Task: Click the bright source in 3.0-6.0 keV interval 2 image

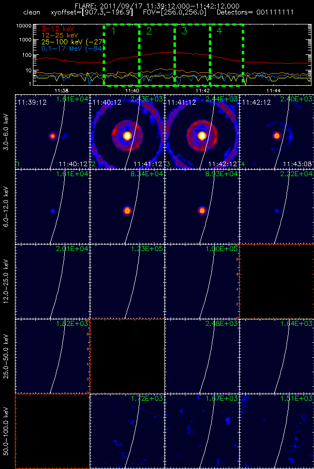Action: click(127, 136)
